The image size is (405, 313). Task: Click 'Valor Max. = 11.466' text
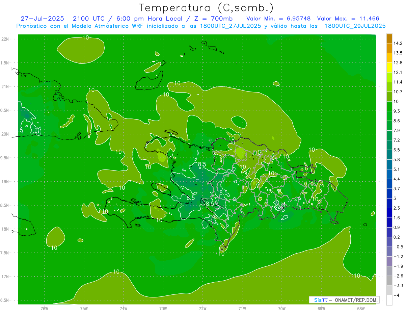pos(348,19)
